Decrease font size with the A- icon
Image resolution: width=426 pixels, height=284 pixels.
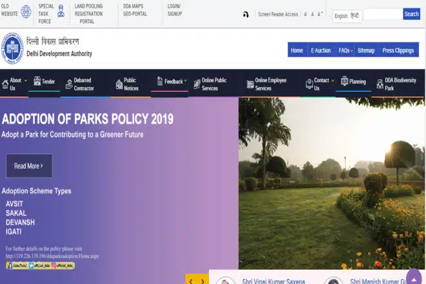click(x=306, y=14)
